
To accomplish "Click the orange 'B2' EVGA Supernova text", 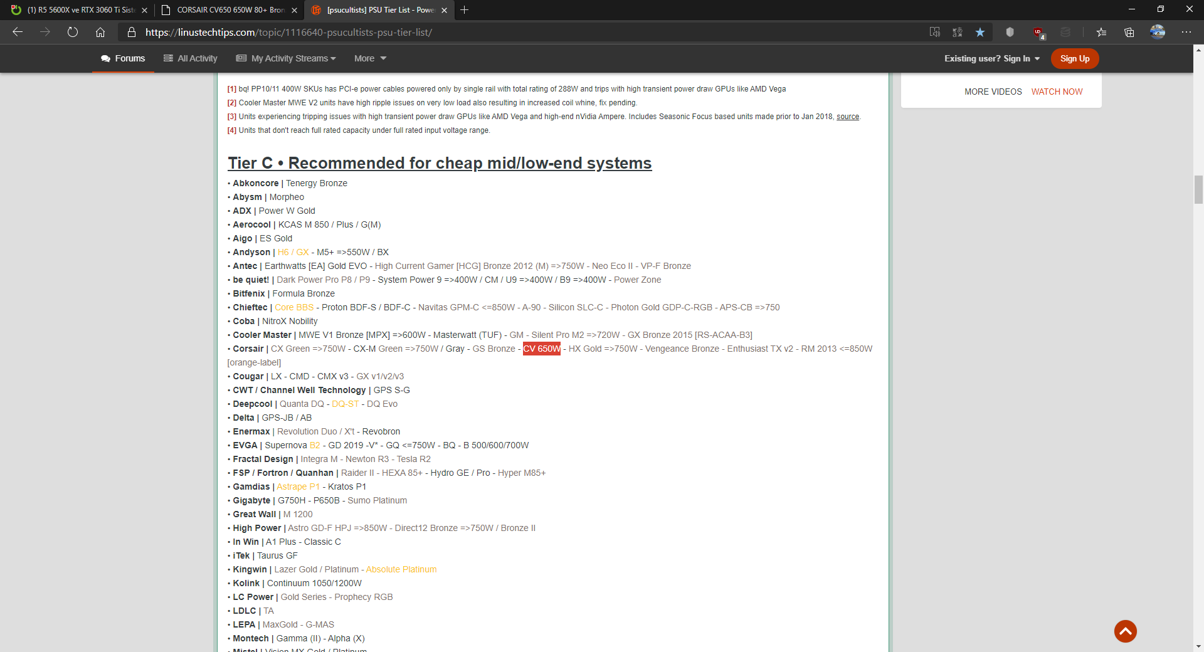I will [x=315, y=445].
